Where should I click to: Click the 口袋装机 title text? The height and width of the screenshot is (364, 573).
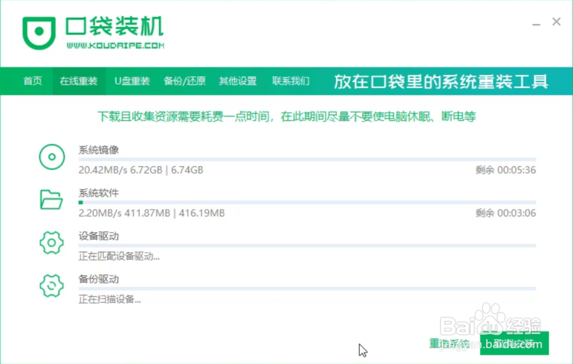(x=115, y=26)
